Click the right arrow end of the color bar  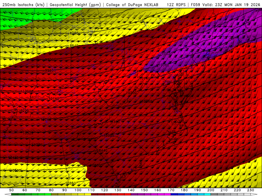[x=254, y=194]
